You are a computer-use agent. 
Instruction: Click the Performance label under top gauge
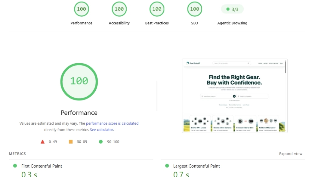81,23
